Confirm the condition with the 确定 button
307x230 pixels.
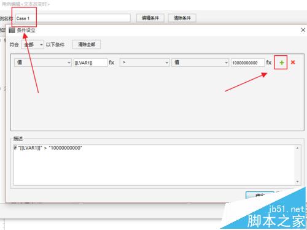click(260, 195)
